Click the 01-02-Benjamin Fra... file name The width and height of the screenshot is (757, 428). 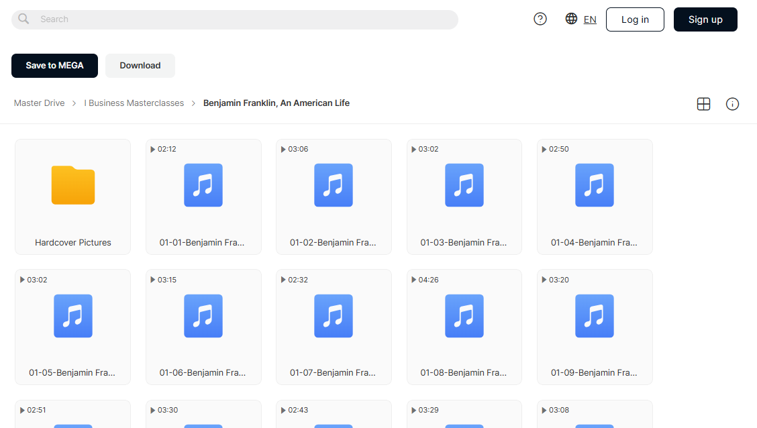(x=333, y=243)
